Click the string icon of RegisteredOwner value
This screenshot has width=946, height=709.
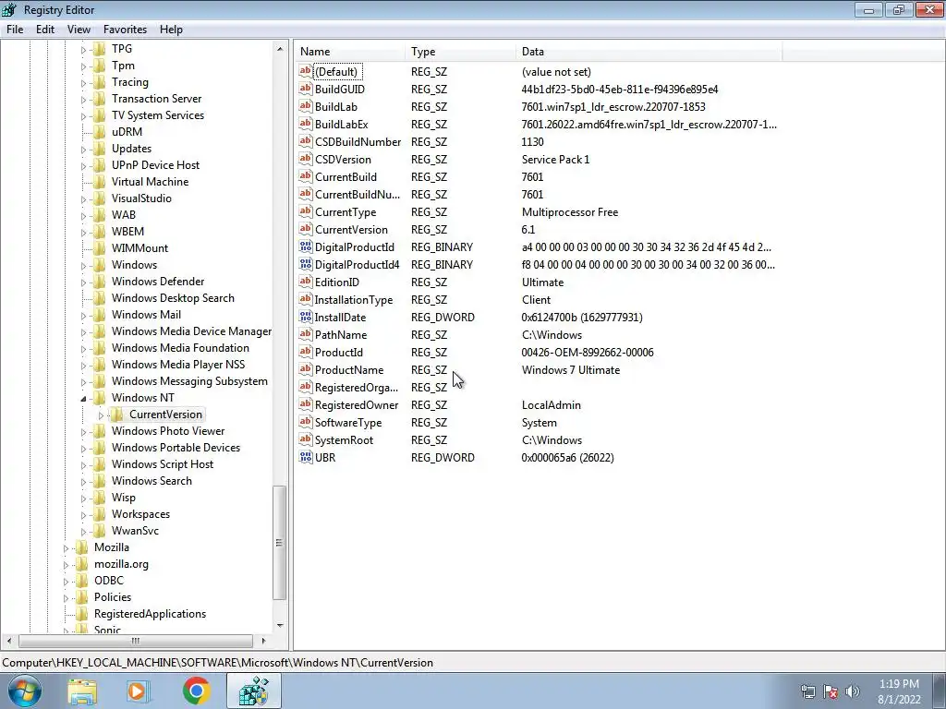[x=305, y=404]
